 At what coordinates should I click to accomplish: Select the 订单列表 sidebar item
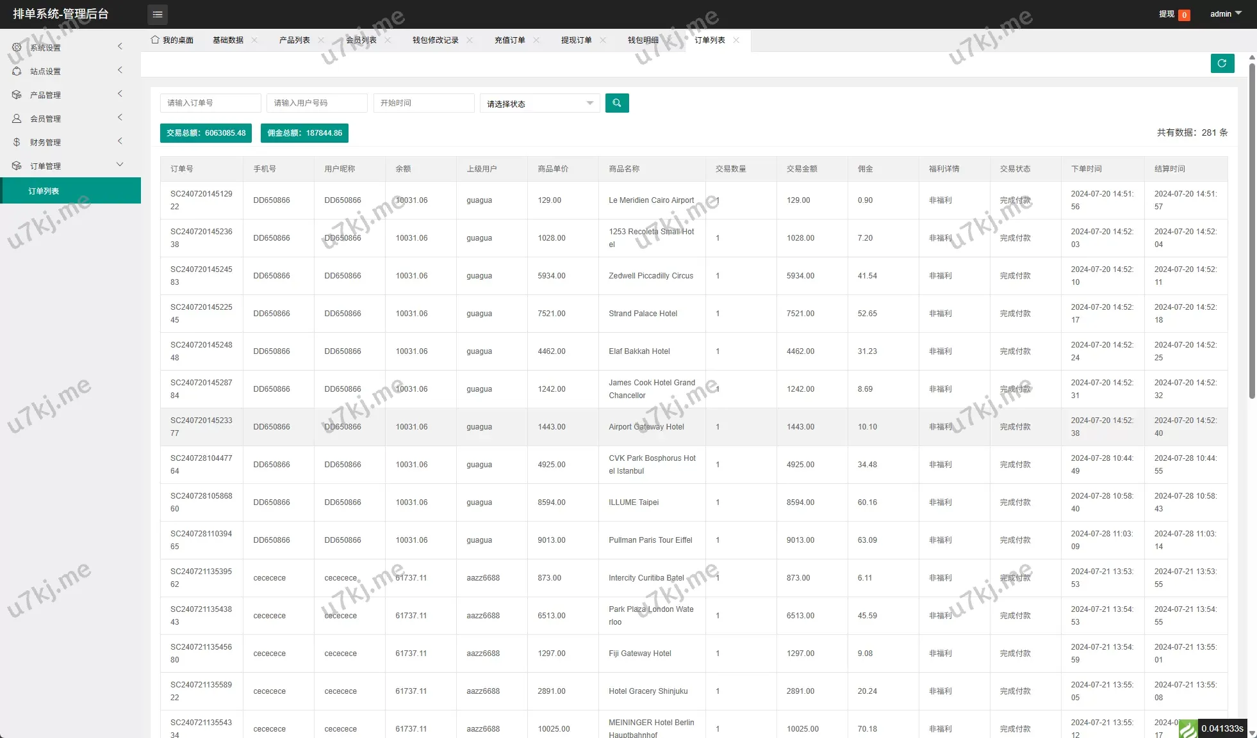(x=44, y=191)
